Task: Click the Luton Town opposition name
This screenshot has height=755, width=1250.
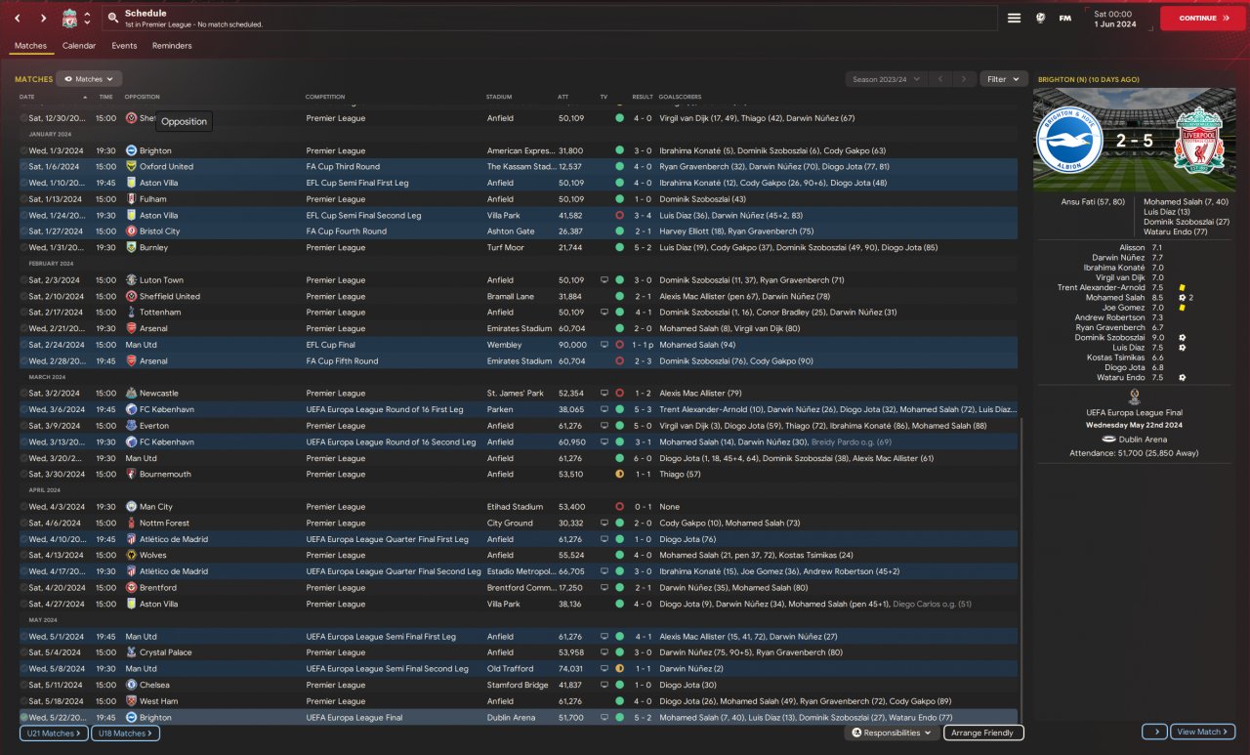Action: point(161,280)
